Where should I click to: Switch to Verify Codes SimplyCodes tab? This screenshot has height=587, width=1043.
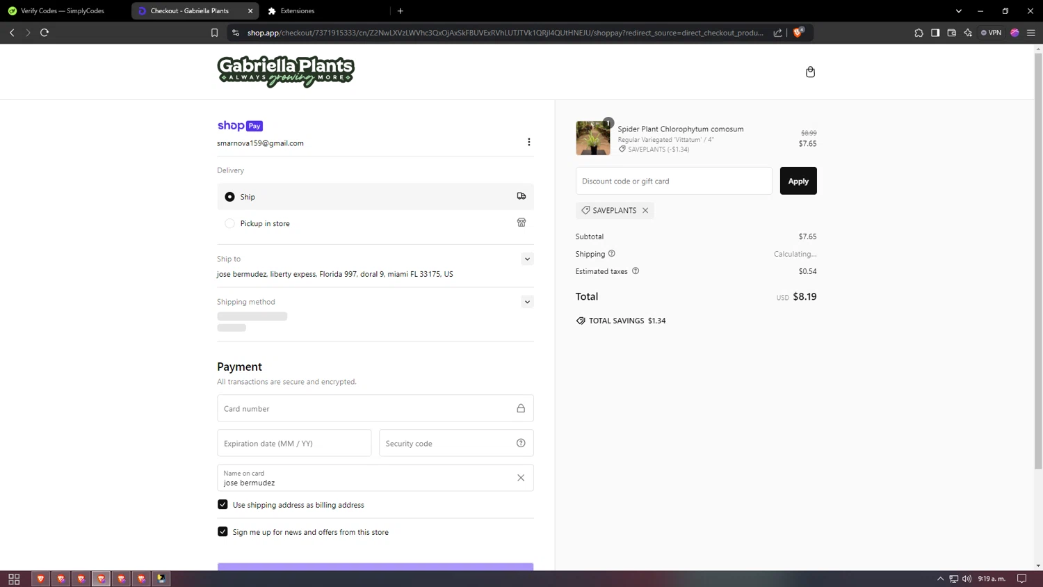64,11
